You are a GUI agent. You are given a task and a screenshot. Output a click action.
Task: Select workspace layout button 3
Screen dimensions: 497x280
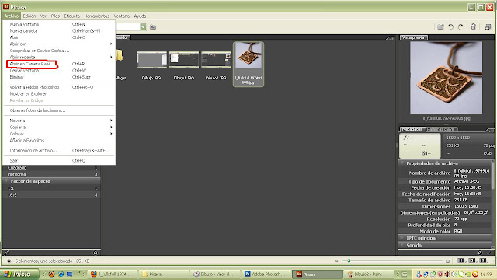[x=483, y=261]
